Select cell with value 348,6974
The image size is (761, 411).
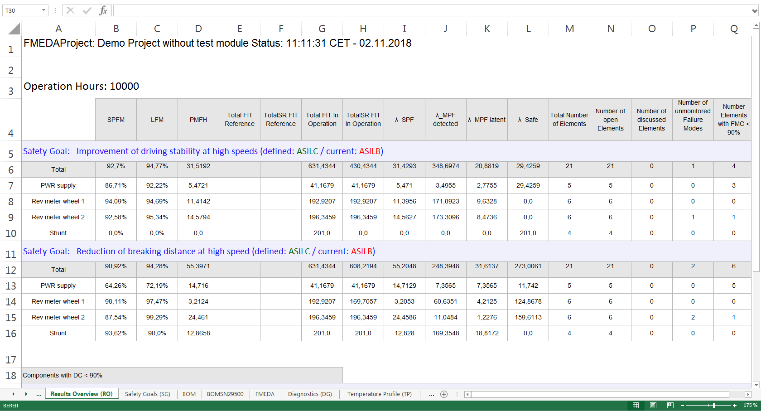coord(446,169)
